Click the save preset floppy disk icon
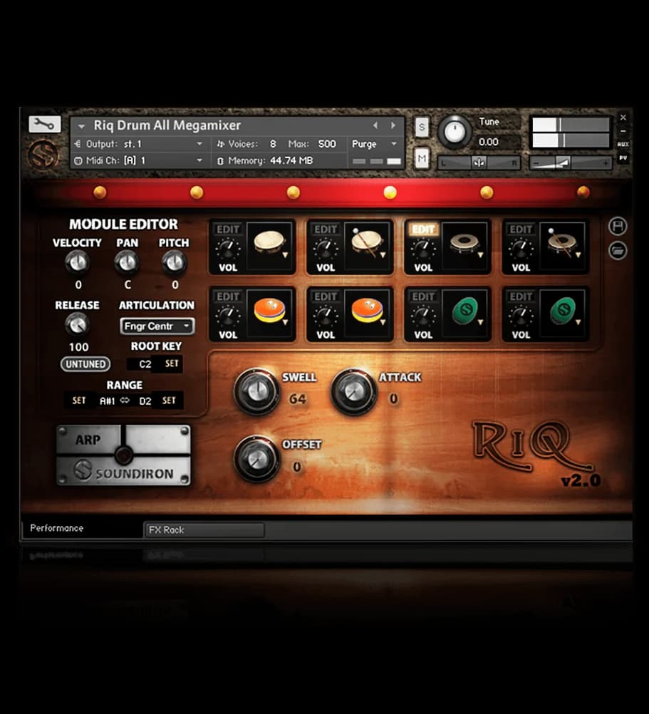The width and height of the screenshot is (649, 714). click(617, 226)
